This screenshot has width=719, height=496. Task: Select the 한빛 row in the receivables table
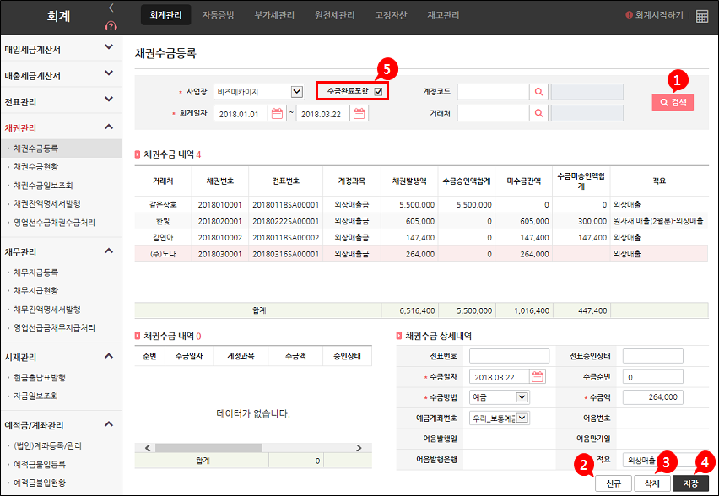tap(421, 221)
